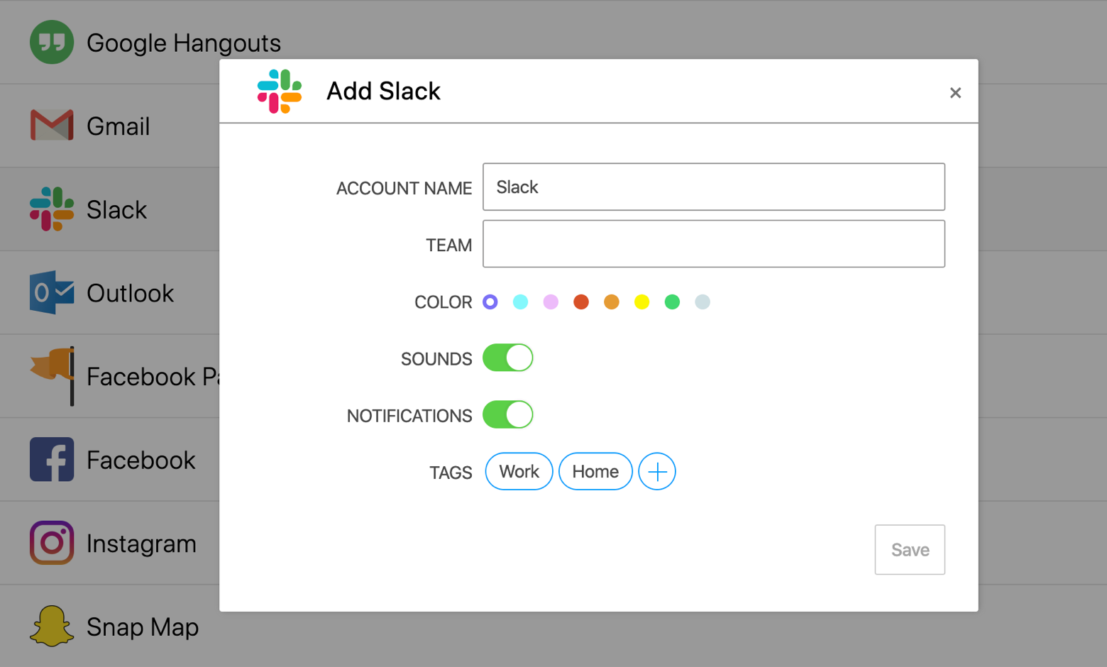Disable the Notifications switch
The height and width of the screenshot is (667, 1107).
(x=508, y=414)
